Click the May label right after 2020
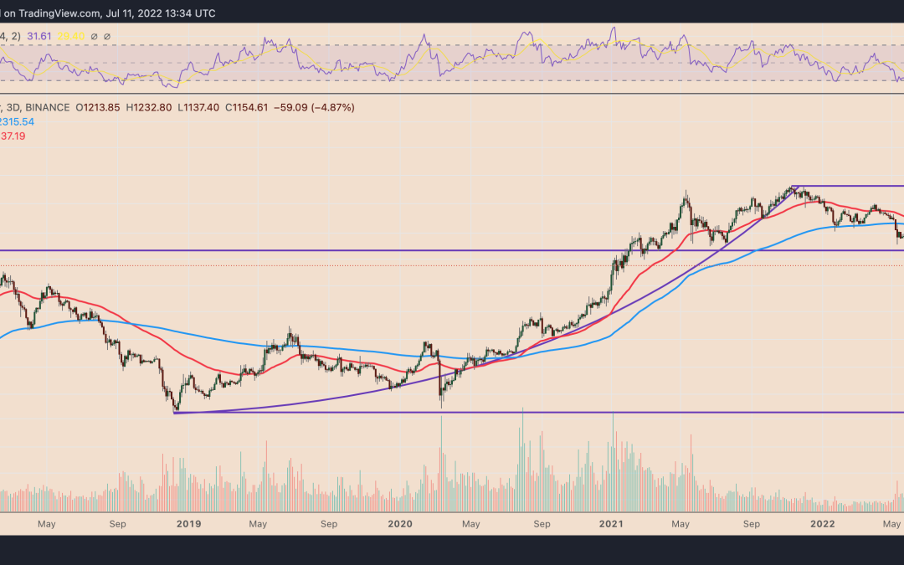 pos(471,523)
